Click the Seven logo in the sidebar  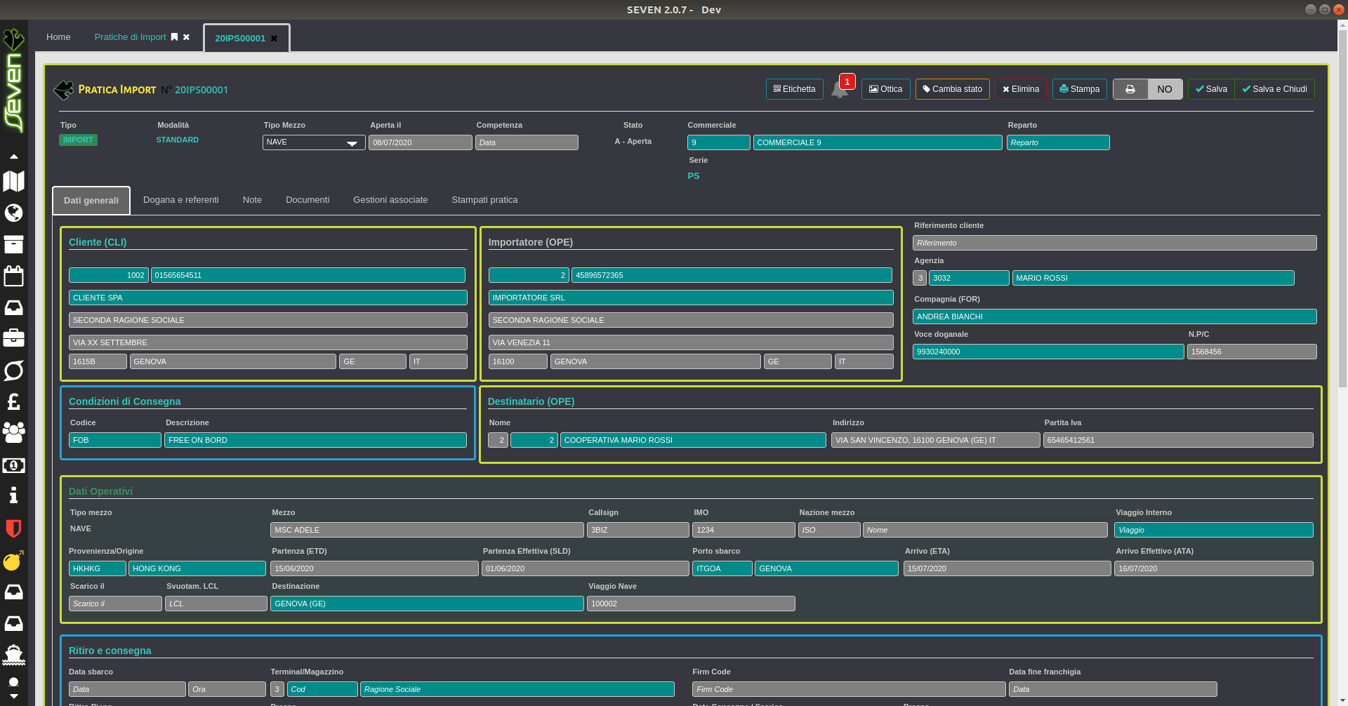coord(13,81)
